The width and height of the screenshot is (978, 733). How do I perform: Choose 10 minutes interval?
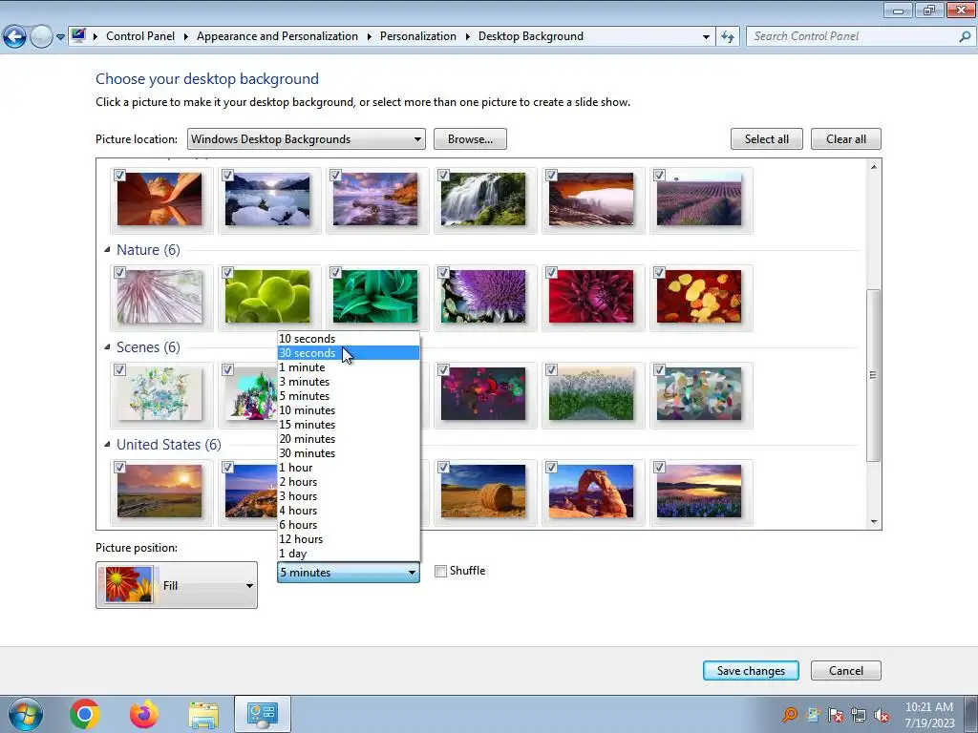349,410
